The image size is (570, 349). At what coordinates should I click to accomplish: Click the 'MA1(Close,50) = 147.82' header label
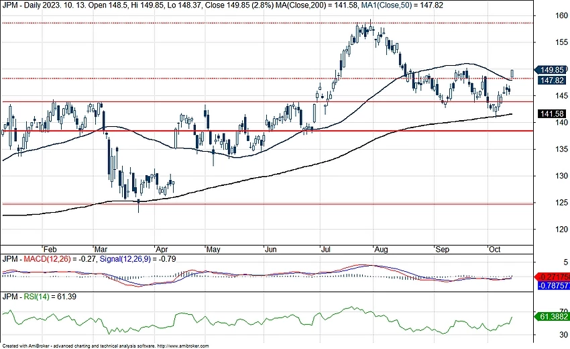[402, 5]
